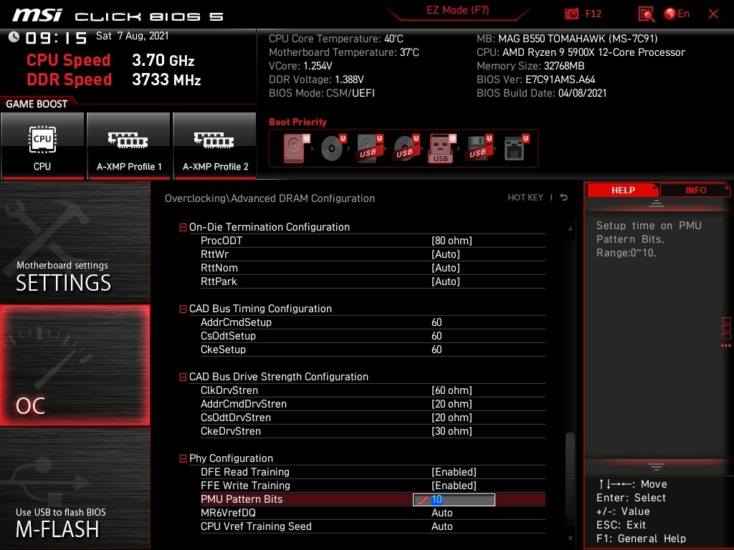Select the MR6VrefDQ Auto value

click(x=442, y=513)
